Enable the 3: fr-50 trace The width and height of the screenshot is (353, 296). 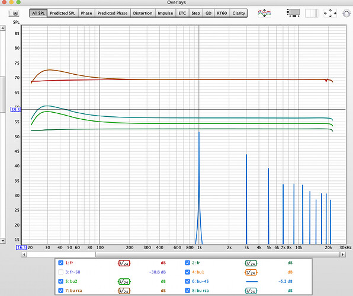click(x=60, y=272)
